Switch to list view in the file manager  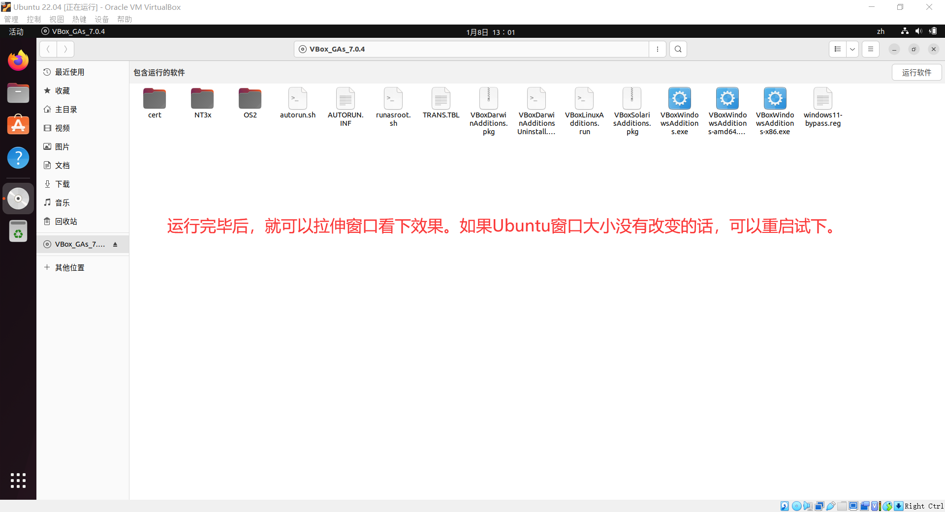838,49
